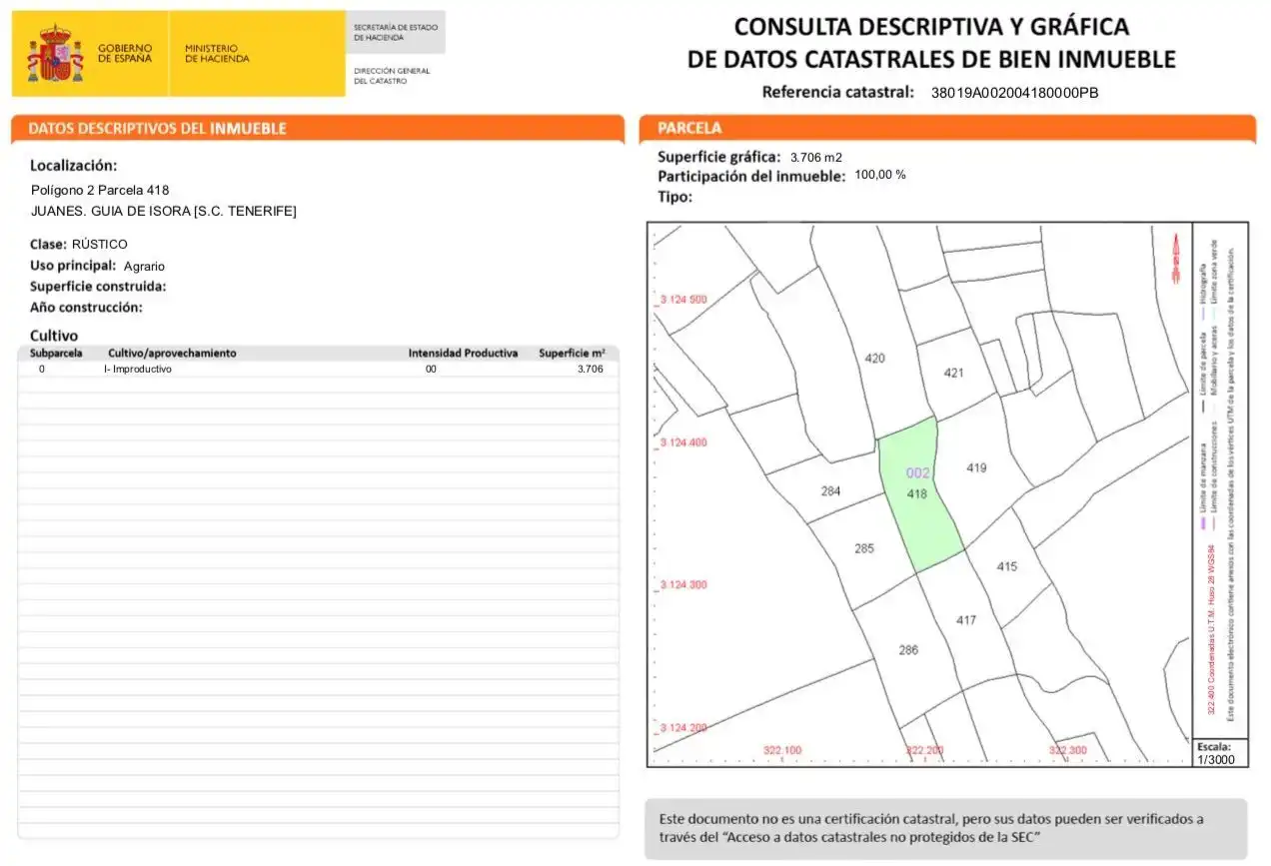Click the Cultivo/aprovechamiento column header
The image size is (1271, 866).
pos(172,354)
